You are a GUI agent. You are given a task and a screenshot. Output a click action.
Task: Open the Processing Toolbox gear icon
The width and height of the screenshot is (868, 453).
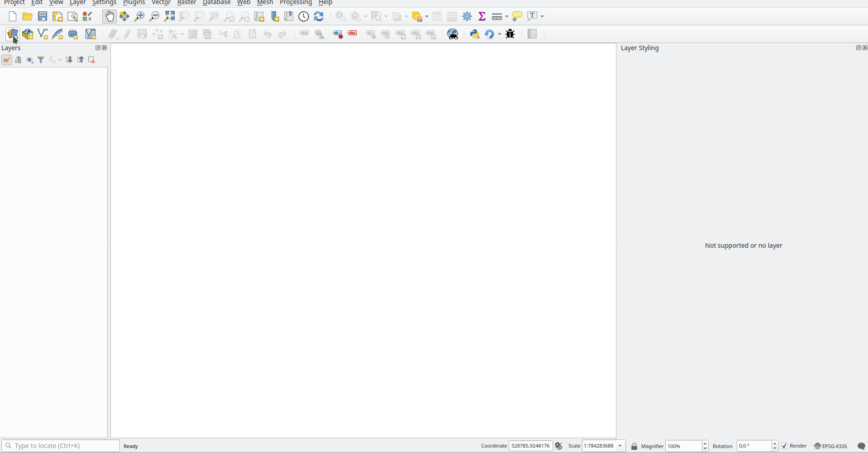[467, 16]
